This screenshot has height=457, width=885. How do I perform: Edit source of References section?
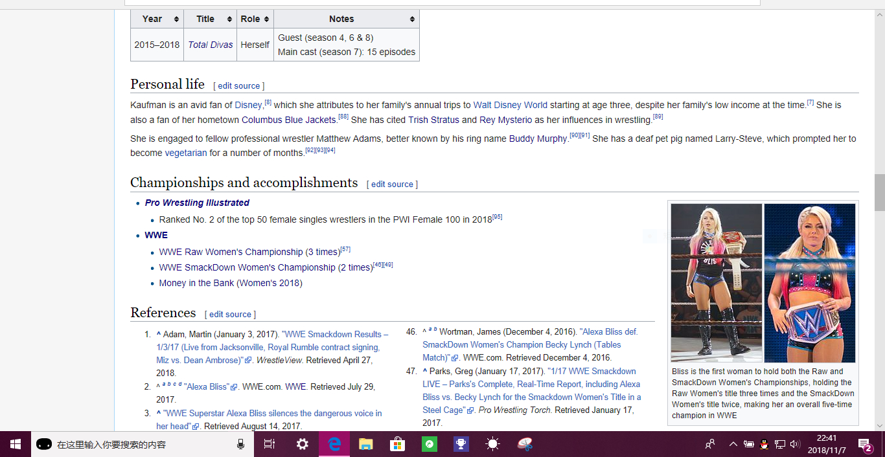tap(230, 314)
